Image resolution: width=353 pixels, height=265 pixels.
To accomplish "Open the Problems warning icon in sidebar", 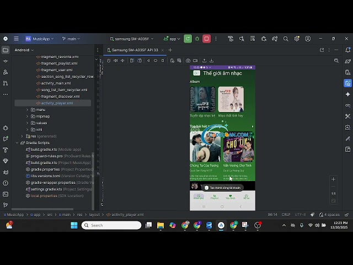I will point(6,183).
